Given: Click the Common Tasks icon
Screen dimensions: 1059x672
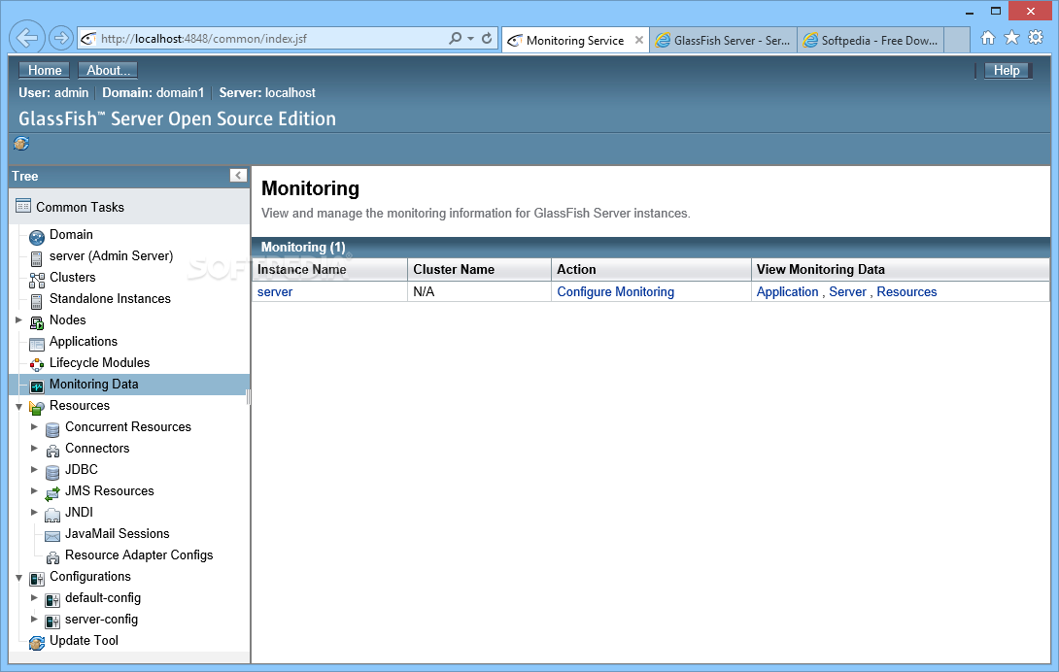Looking at the screenshot, I should 23,205.
